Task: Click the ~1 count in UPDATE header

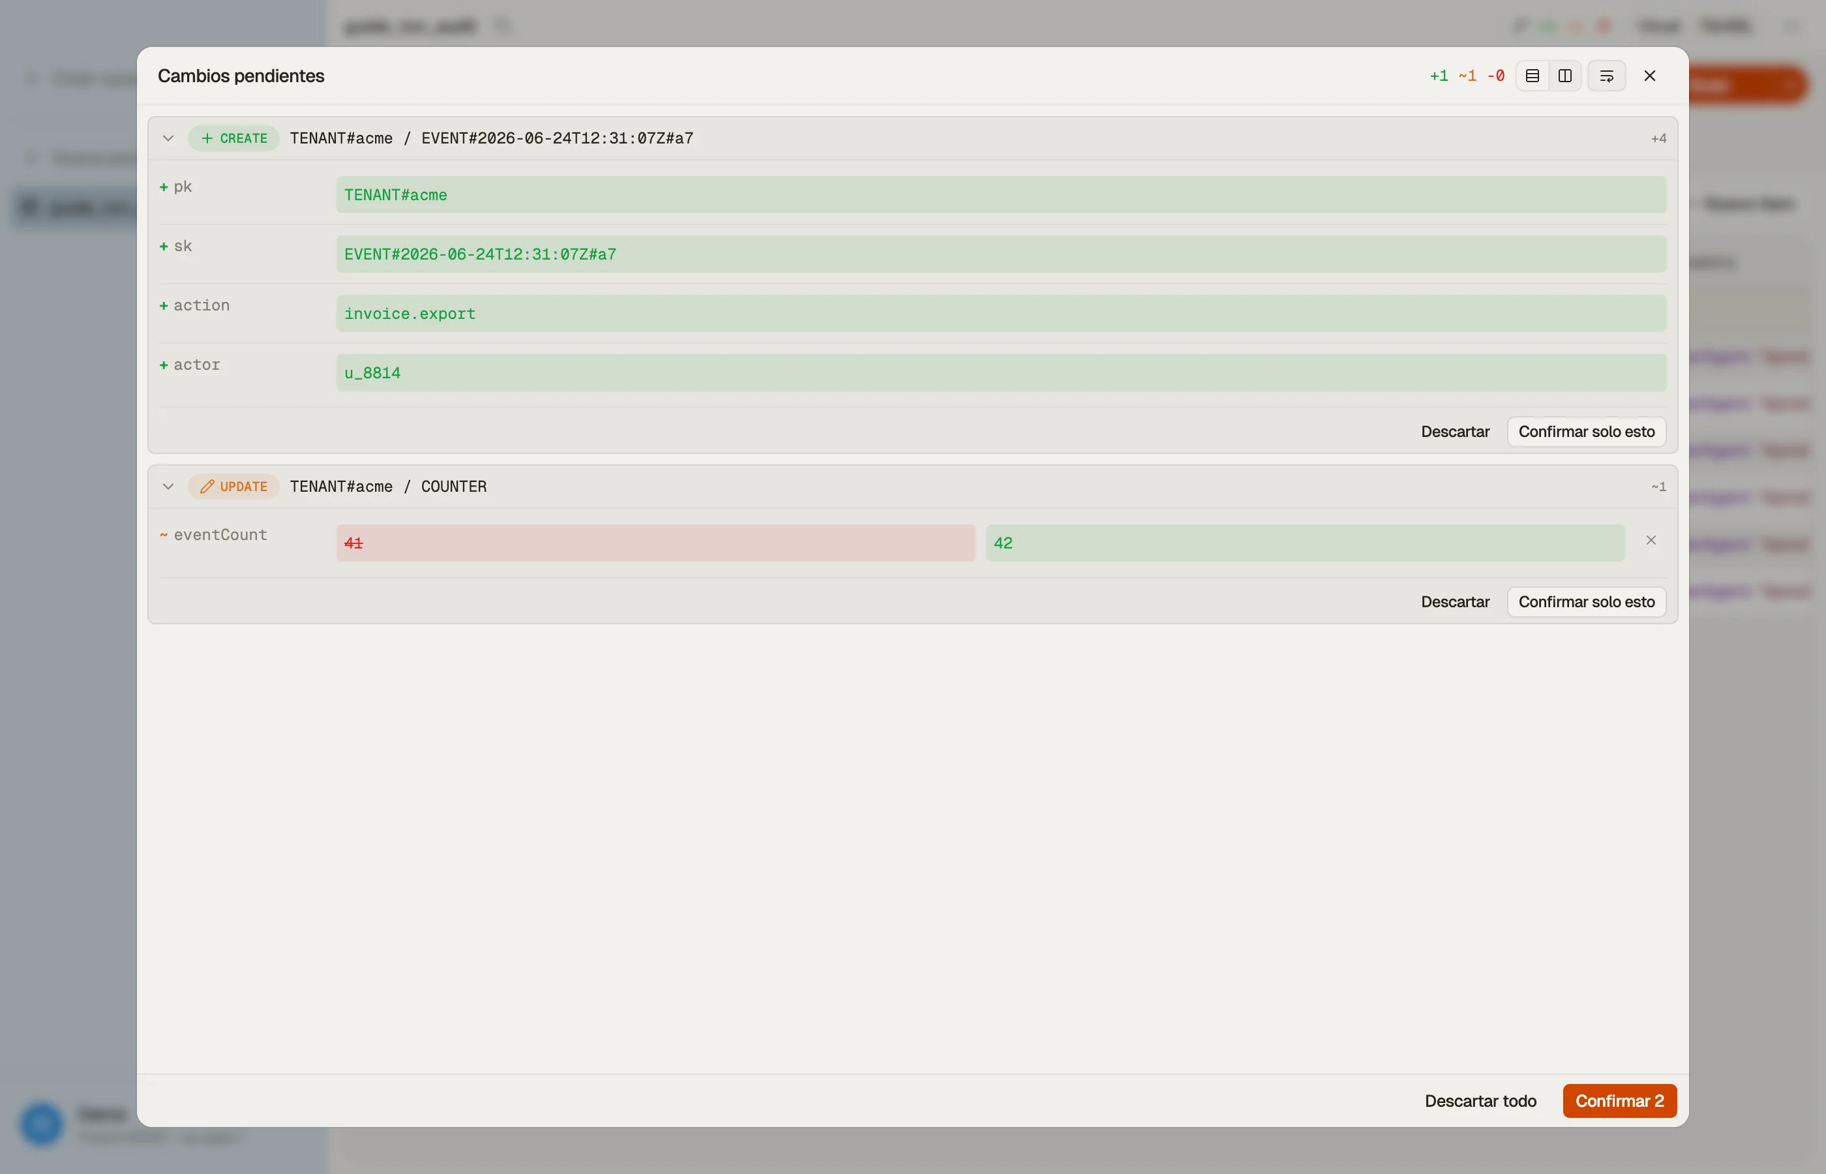Action: click(1658, 487)
